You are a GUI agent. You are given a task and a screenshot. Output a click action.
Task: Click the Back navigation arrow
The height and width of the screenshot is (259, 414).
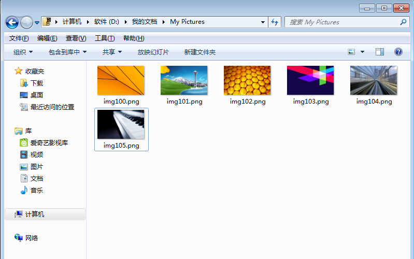(12, 22)
